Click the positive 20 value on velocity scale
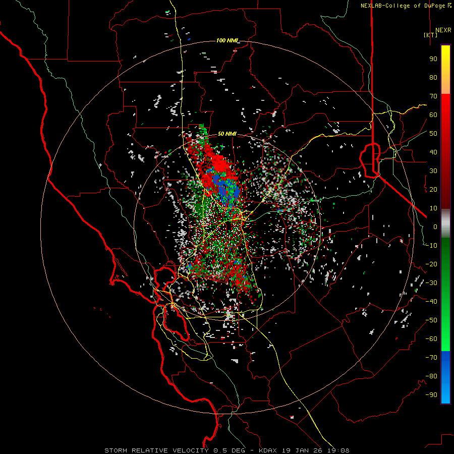This screenshot has height=454, width=454. 433,189
